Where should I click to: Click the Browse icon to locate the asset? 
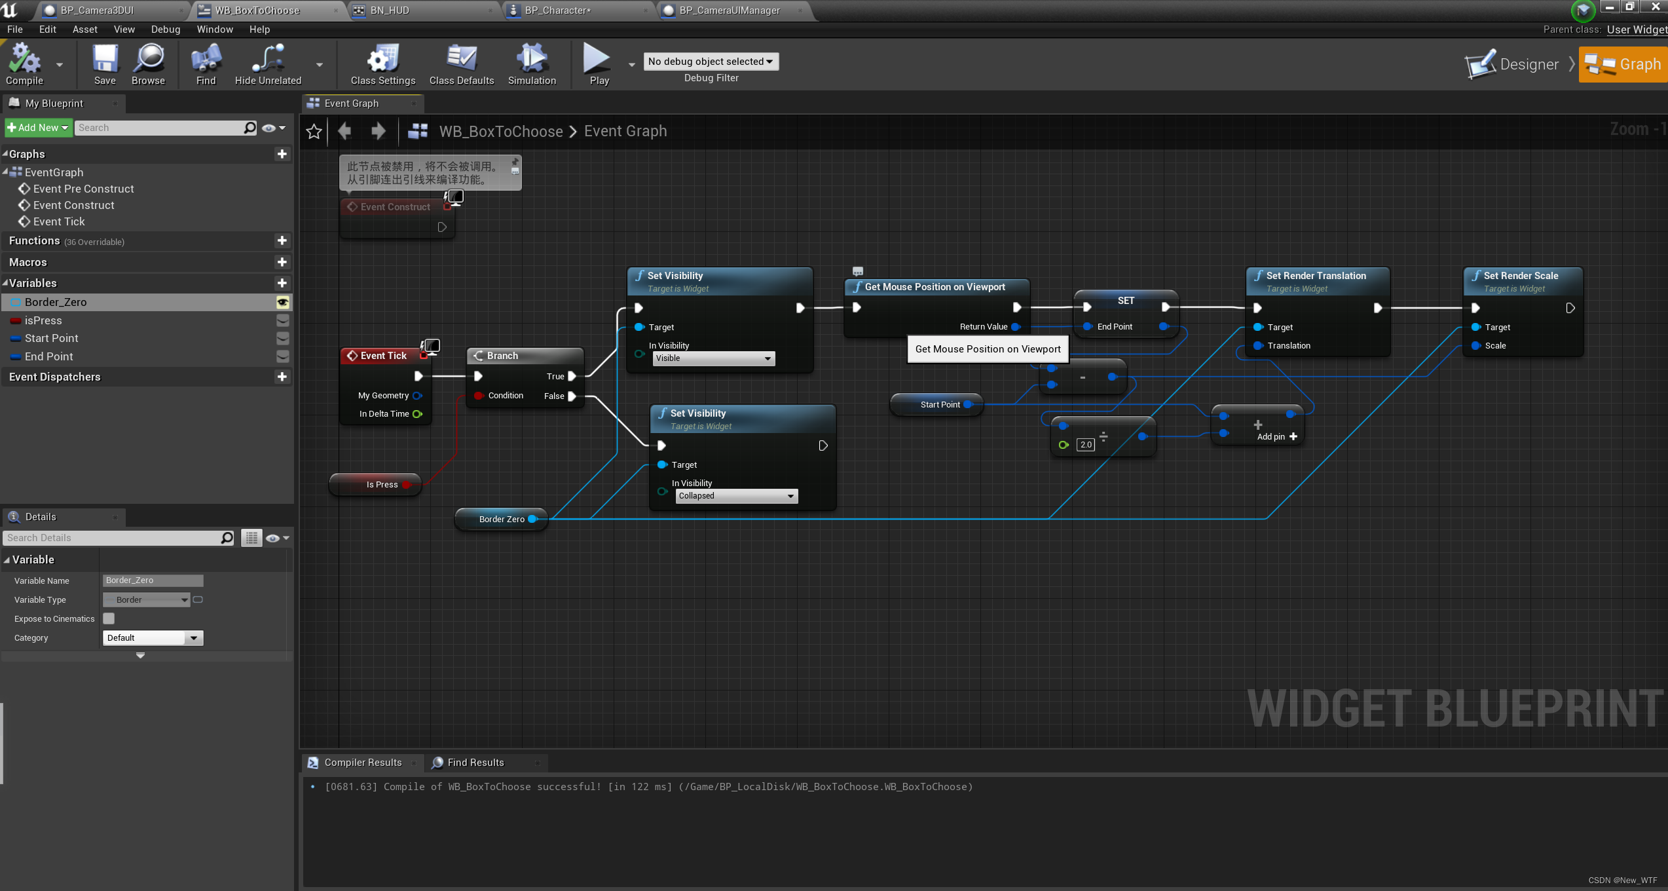(x=148, y=64)
